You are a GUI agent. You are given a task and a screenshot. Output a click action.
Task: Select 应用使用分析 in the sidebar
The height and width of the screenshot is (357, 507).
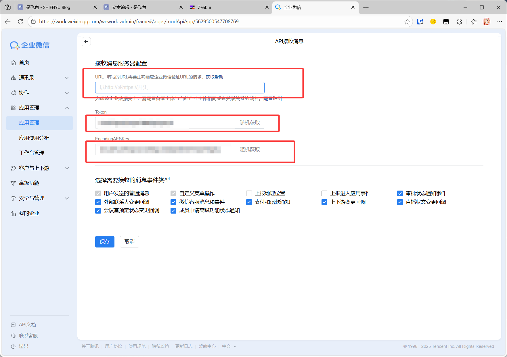coord(34,138)
